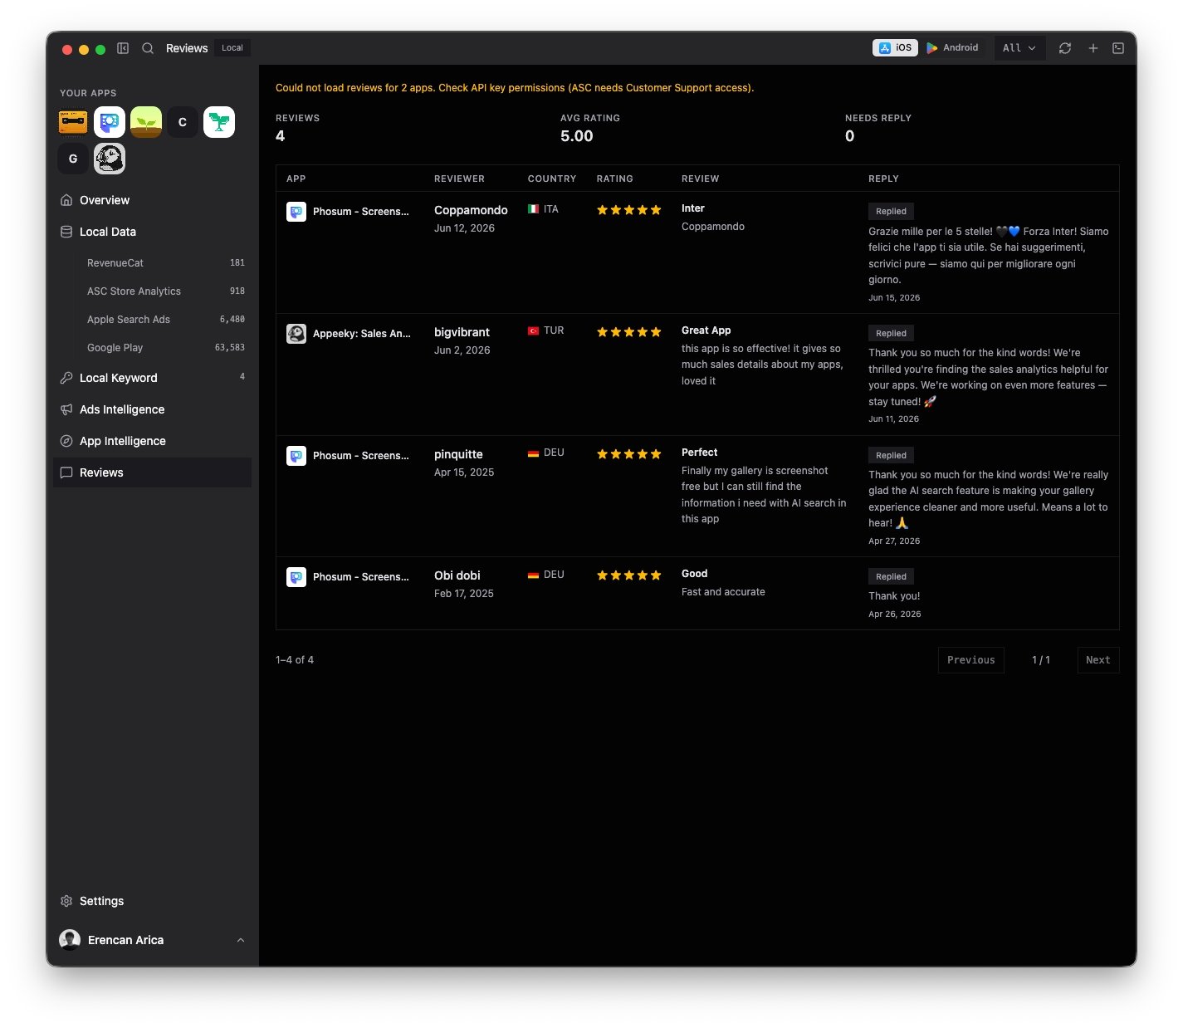1183x1028 pixels.
Task: Select the green sprout on yellow app icon
Action: [146, 122]
